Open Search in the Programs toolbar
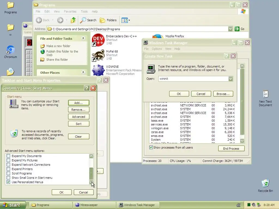Screen dimensions: 279x209 (88, 20)
